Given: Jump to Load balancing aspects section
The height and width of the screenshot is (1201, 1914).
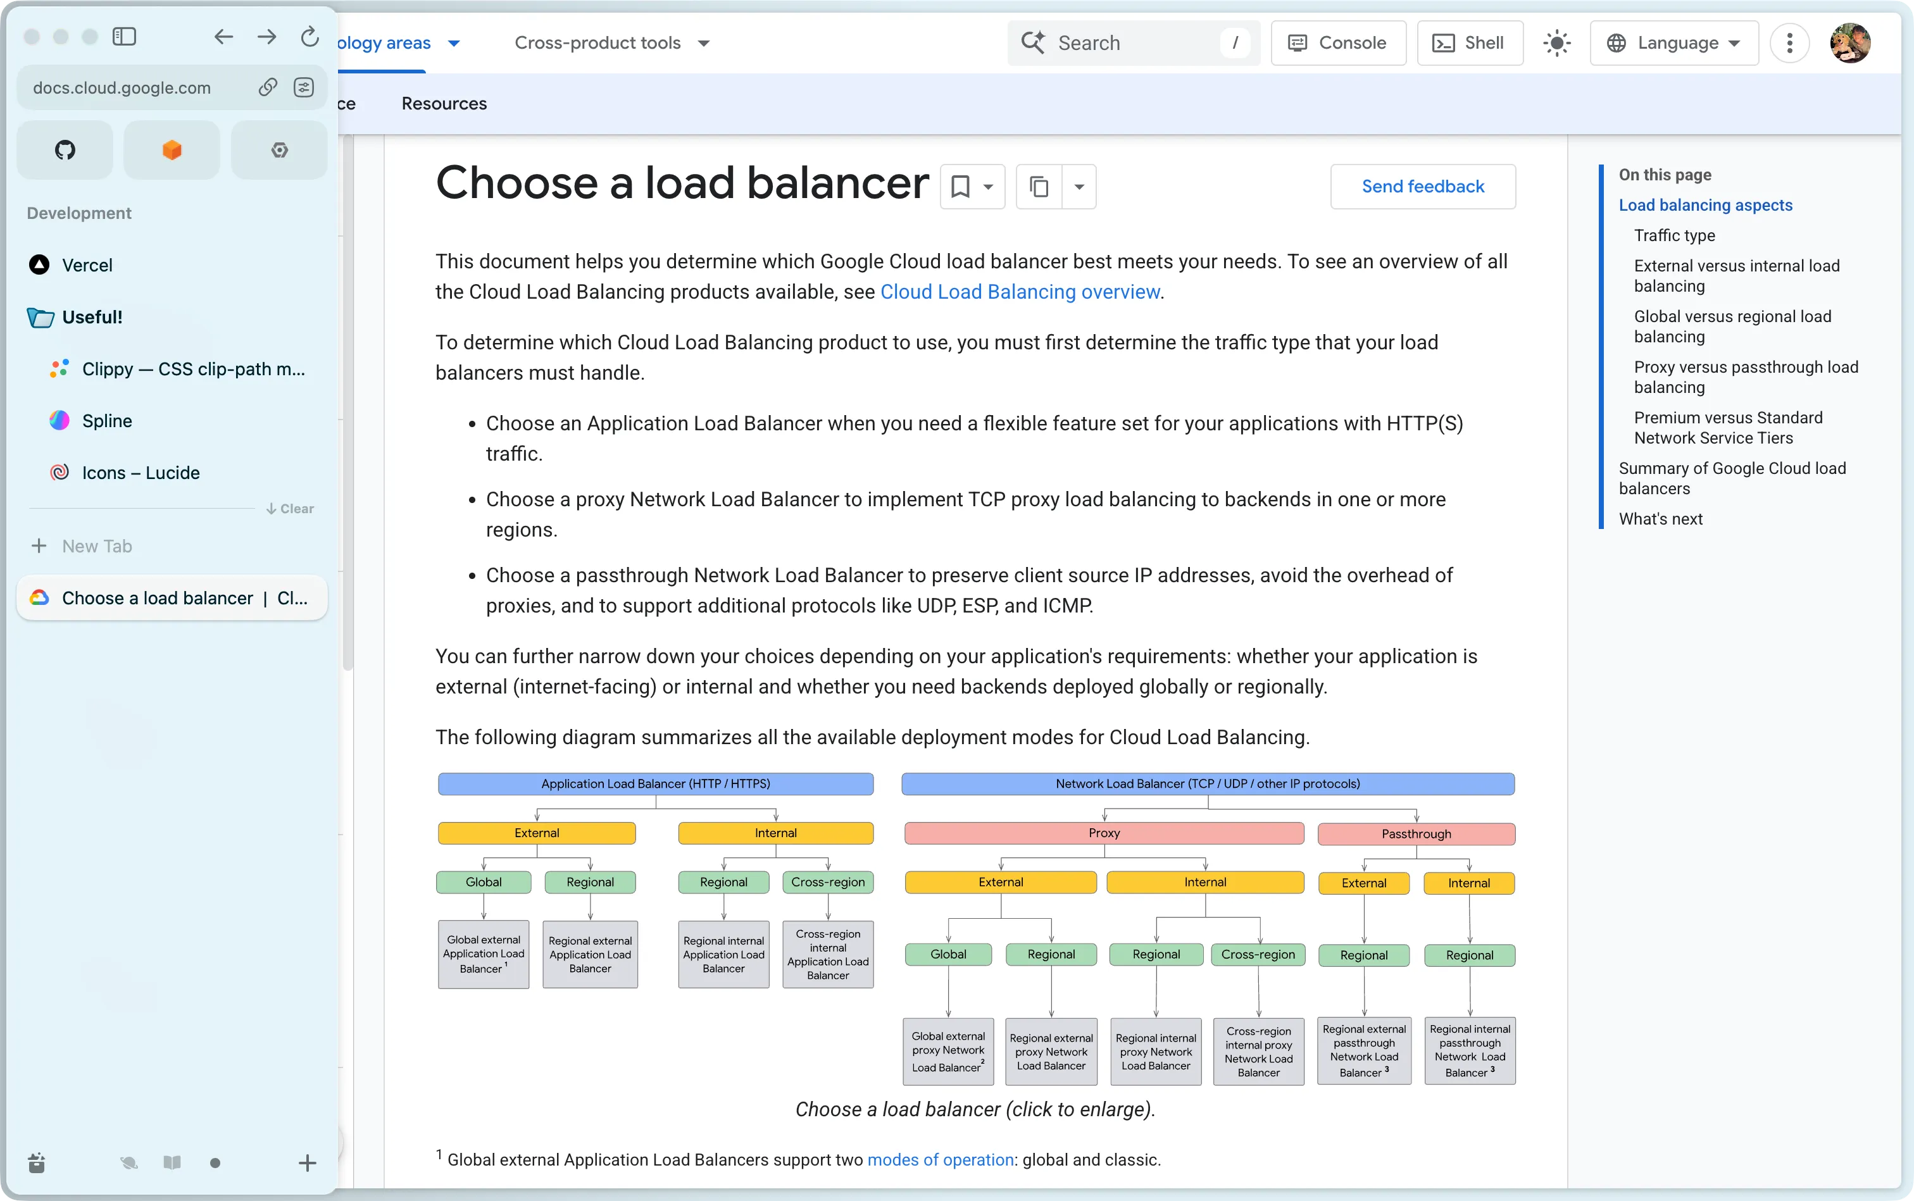Looking at the screenshot, I should point(1706,205).
